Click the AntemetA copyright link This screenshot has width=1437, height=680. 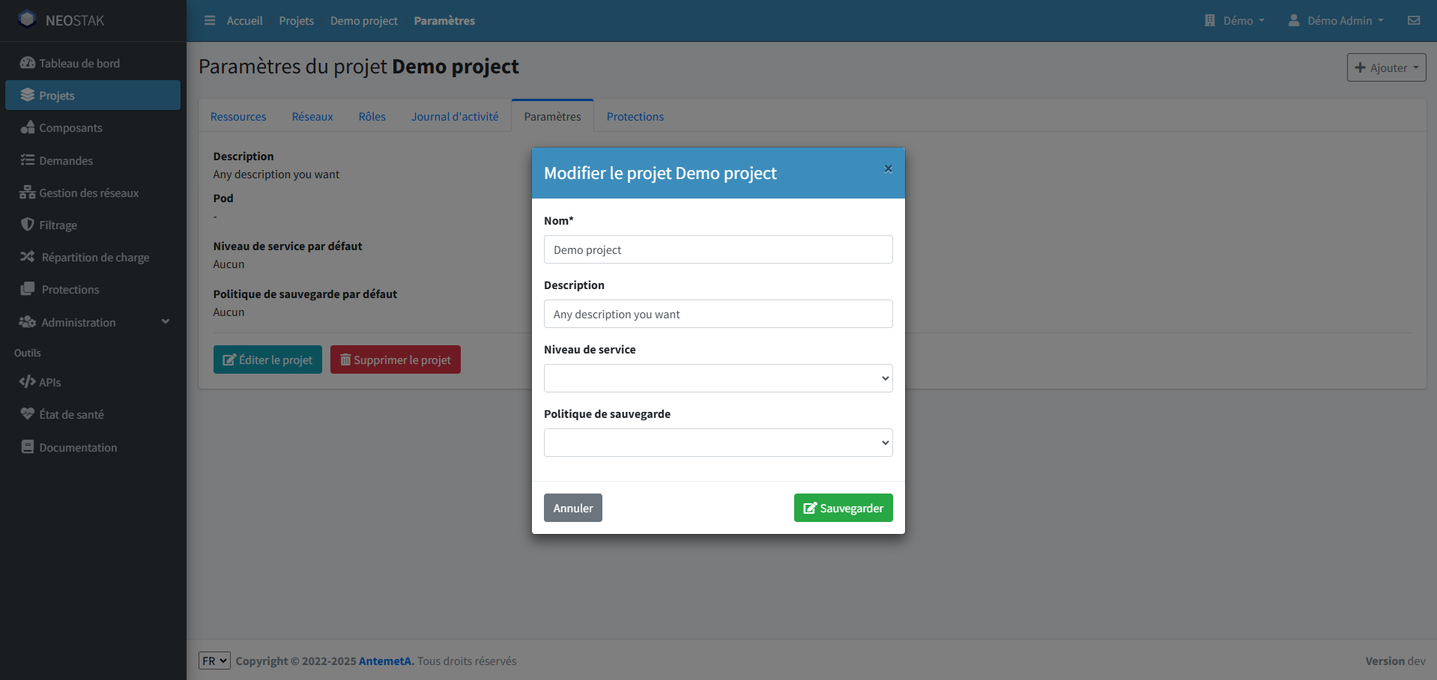384,661
